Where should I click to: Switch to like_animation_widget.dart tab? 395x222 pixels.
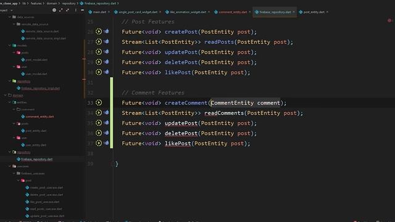[188, 12]
